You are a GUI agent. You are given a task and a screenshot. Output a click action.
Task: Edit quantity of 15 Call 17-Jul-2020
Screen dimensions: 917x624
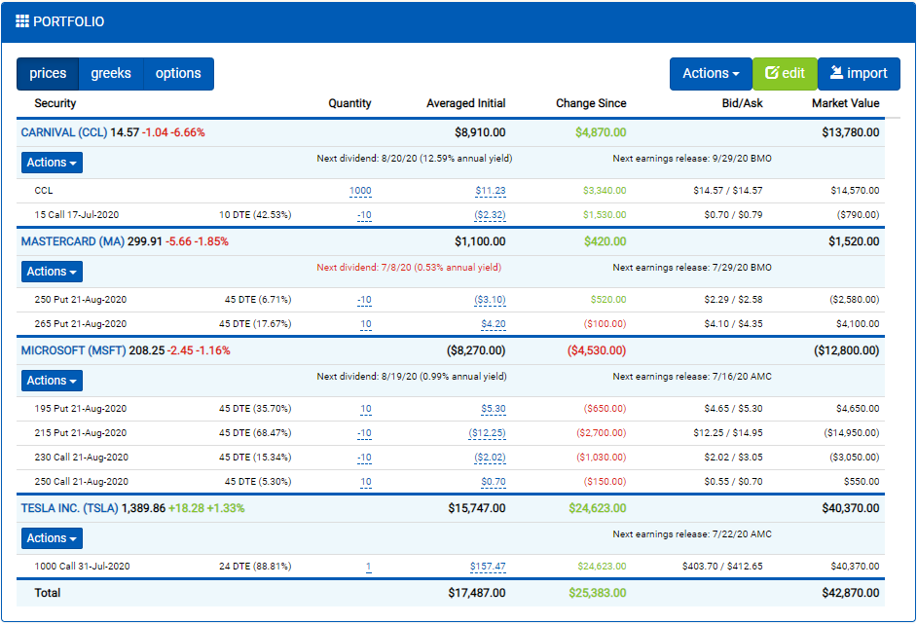(364, 215)
